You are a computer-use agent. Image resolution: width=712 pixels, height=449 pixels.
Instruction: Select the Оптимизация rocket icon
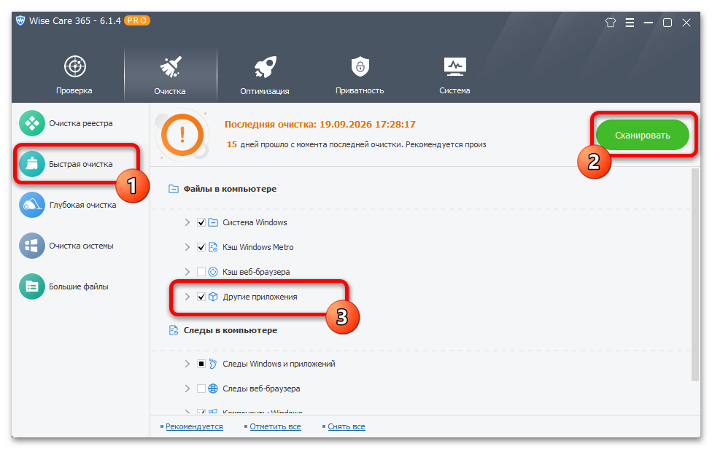pos(265,66)
